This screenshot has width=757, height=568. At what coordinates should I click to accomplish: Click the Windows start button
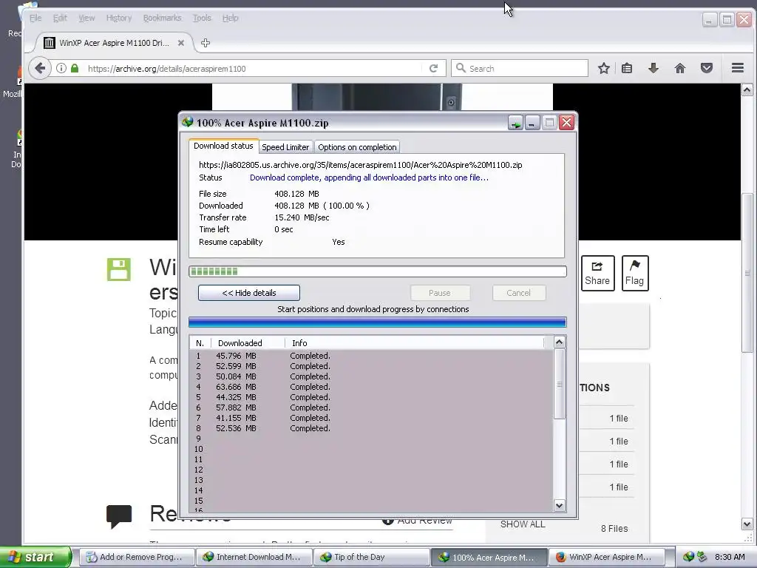pyautogui.click(x=35, y=557)
